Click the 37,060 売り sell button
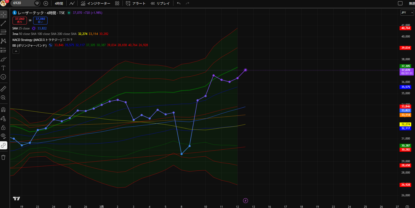The width and height of the screenshot is (415, 208). [20, 20]
